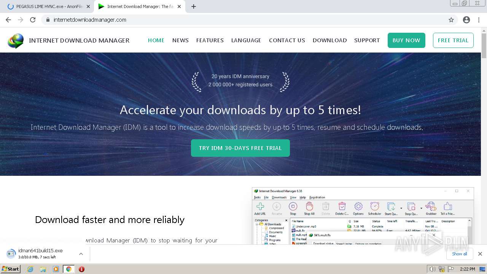Open the Windows Start button
This screenshot has height=274, width=487.
(10, 269)
